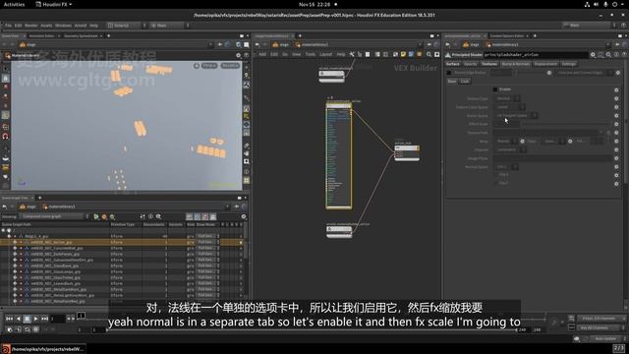This screenshot has height=354, width=629.
Task: Open the Houdini FX app menu in the top bar
Action: tap(53, 4)
